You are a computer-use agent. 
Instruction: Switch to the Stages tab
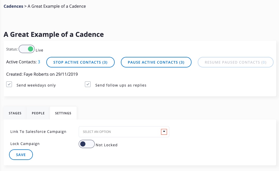click(15, 113)
